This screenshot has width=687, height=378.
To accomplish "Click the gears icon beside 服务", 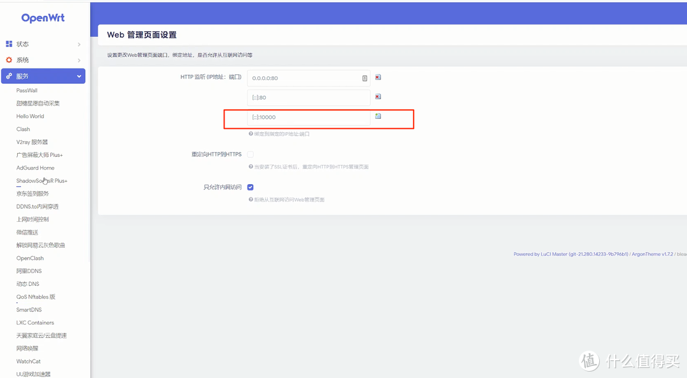I will (8, 76).
